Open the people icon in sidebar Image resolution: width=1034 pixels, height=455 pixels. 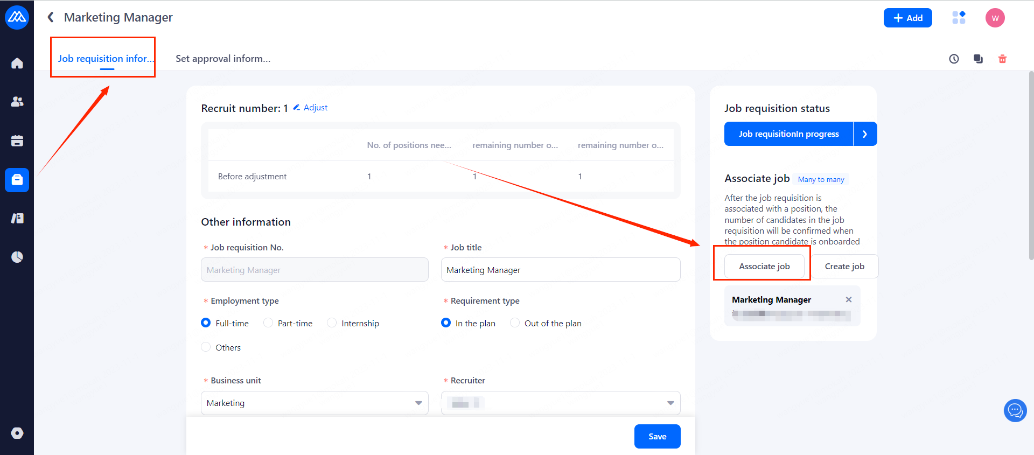pos(17,102)
